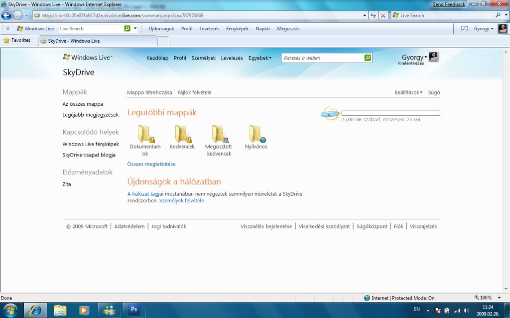The image size is (510, 318).
Task: Click the browser Forward arrow button
Action: [x=17, y=15]
